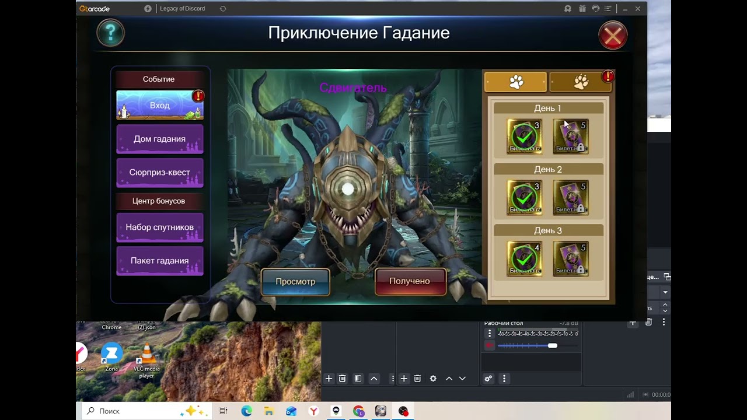Open OBS scene filters icon
Screen dimensions: 747x420
(358, 379)
